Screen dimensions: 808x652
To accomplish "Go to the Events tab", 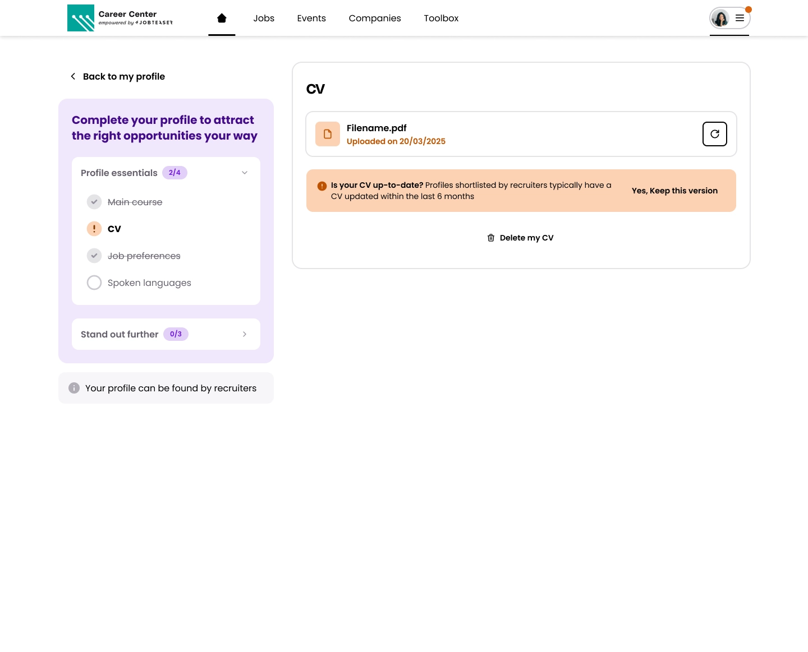I will (x=311, y=19).
